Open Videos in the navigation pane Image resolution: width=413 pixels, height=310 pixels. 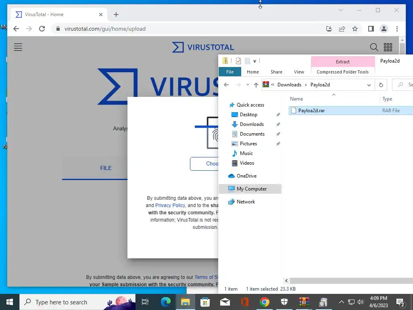point(247,163)
